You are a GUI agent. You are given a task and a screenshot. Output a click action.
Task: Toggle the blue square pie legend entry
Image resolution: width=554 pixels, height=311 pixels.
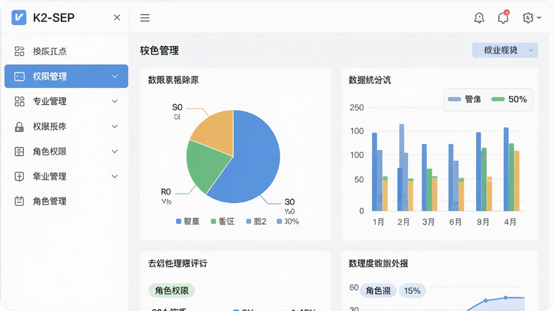click(188, 221)
